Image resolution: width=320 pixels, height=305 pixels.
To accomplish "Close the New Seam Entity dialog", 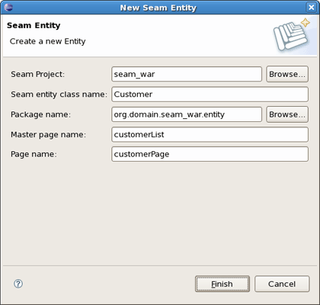I will coord(311,7).
